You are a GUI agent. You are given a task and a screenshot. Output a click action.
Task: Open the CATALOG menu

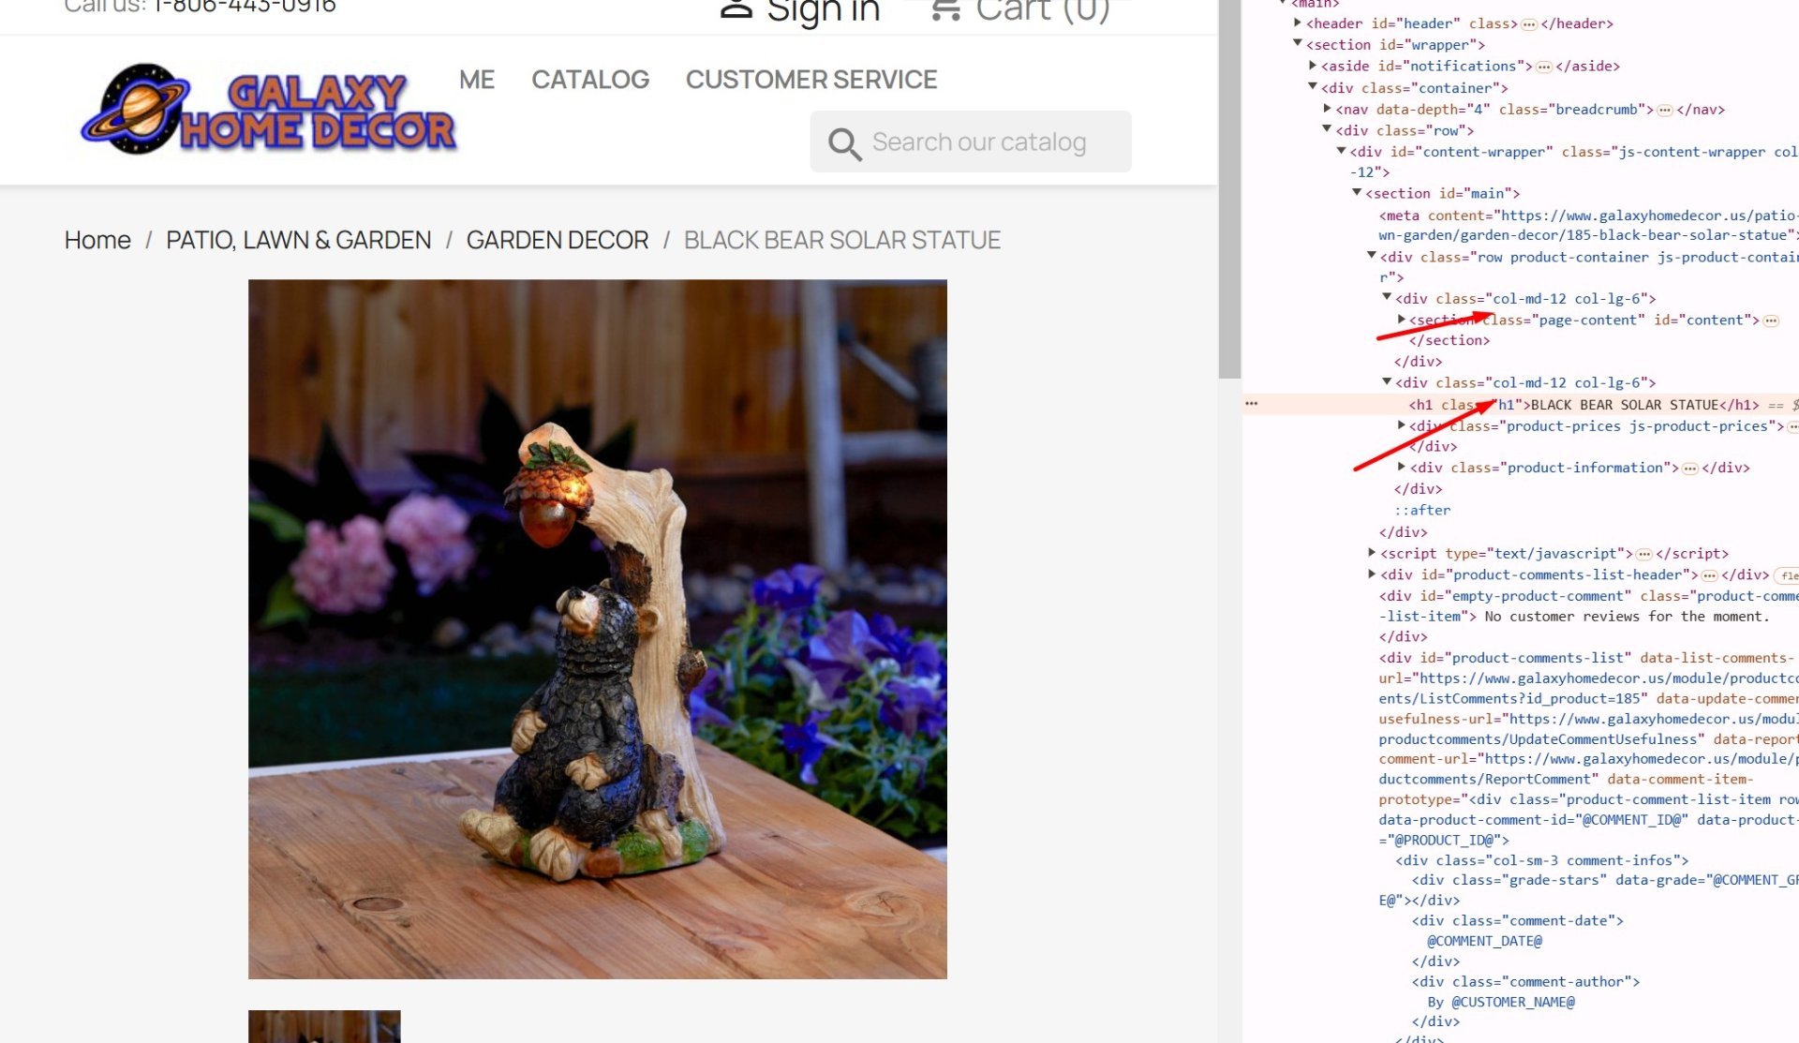pyautogui.click(x=590, y=80)
